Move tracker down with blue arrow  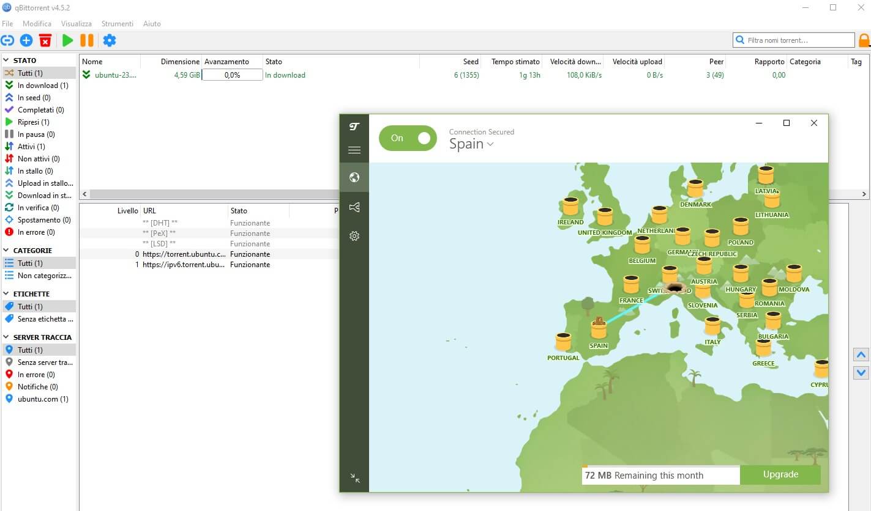coord(861,372)
